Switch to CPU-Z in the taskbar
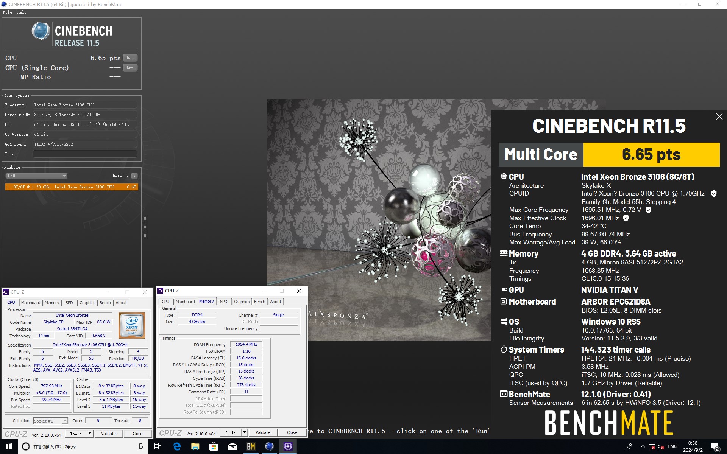727x454 pixels. [288, 446]
